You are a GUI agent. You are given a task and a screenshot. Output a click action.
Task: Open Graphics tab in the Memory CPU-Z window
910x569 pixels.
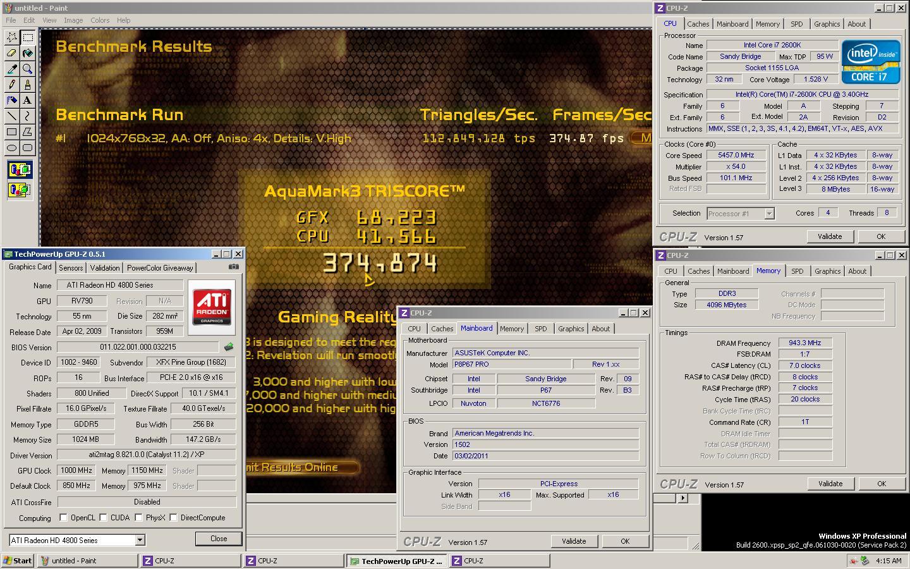click(x=828, y=271)
